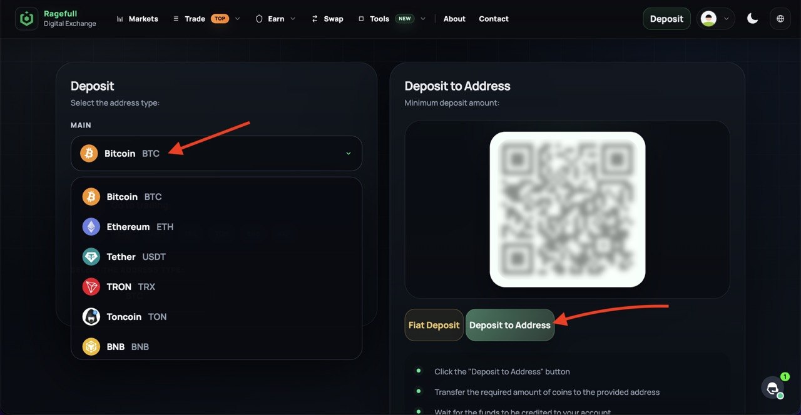Viewport: 801px width, 415px height.
Task: Click the Trade list icon
Action: 176,19
